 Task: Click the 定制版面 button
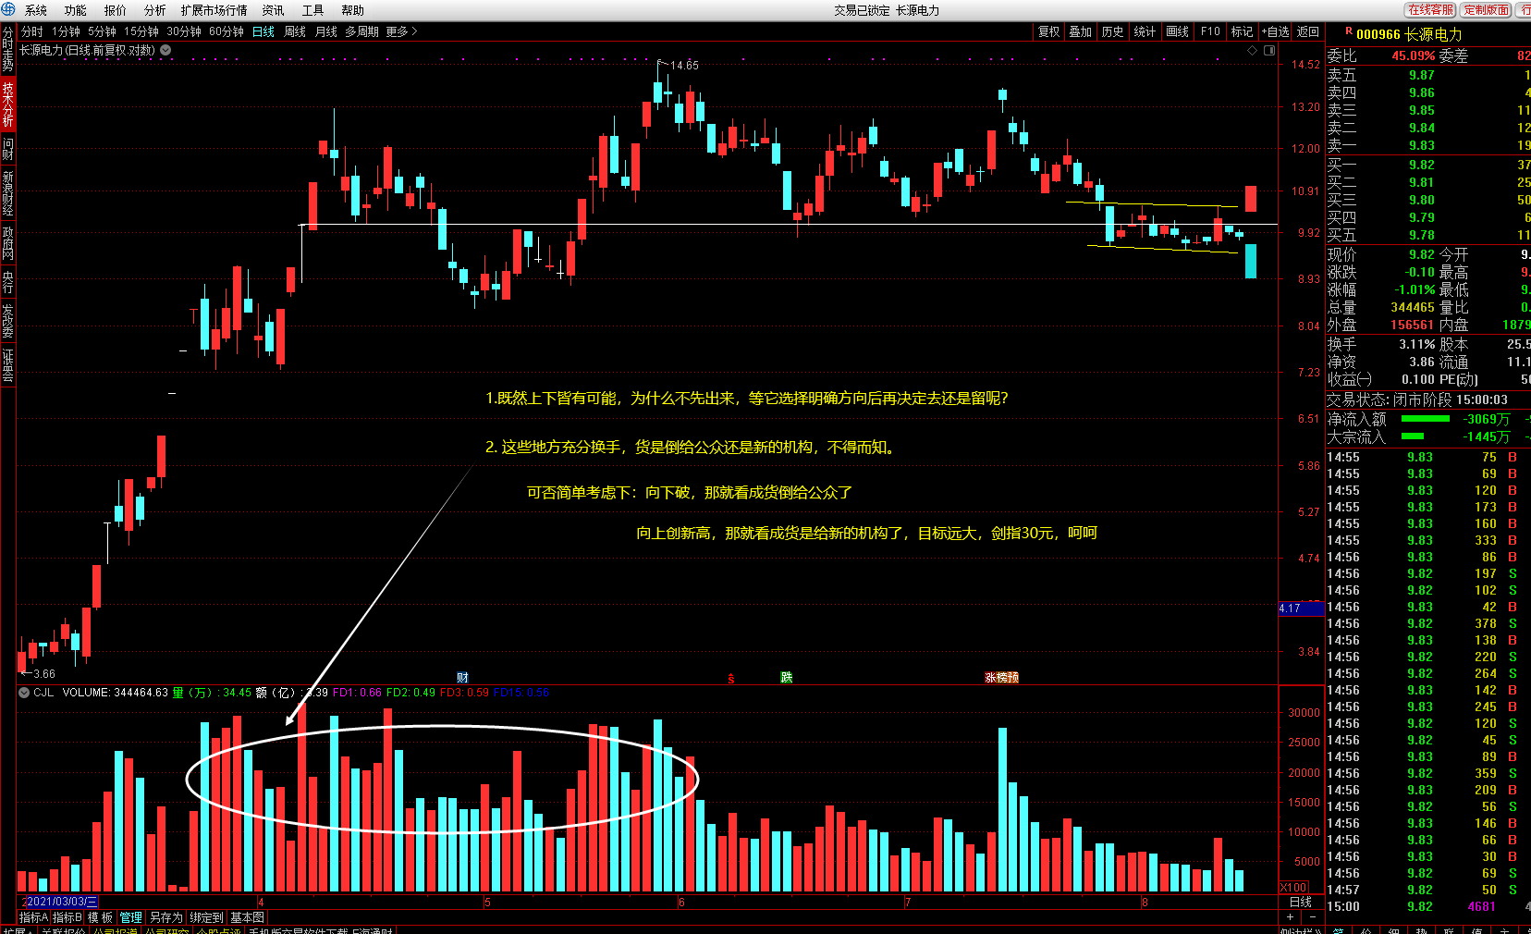(x=1487, y=9)
